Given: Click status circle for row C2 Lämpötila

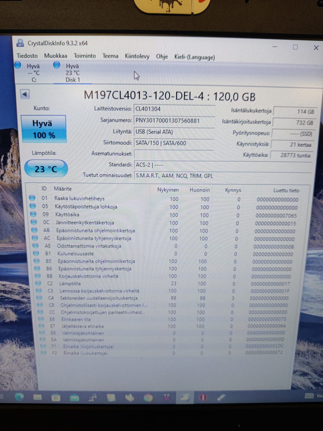Looking at the screenshot, I should (x=39, y=283).
